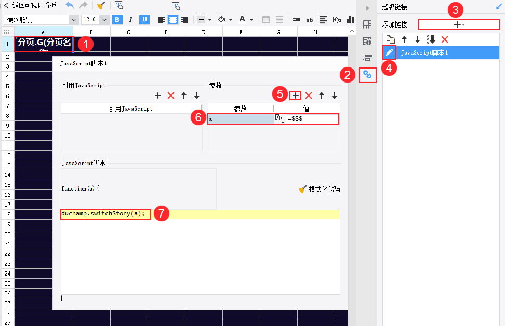Click 格式化代码 format code button

click(319, 189)
